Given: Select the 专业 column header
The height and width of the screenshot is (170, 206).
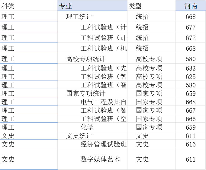Looking at the screenshot, I should pos(66,6).
